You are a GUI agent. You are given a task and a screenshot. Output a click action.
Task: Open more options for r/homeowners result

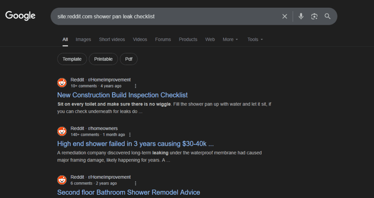pyautogui.click(x=130, y=134)
